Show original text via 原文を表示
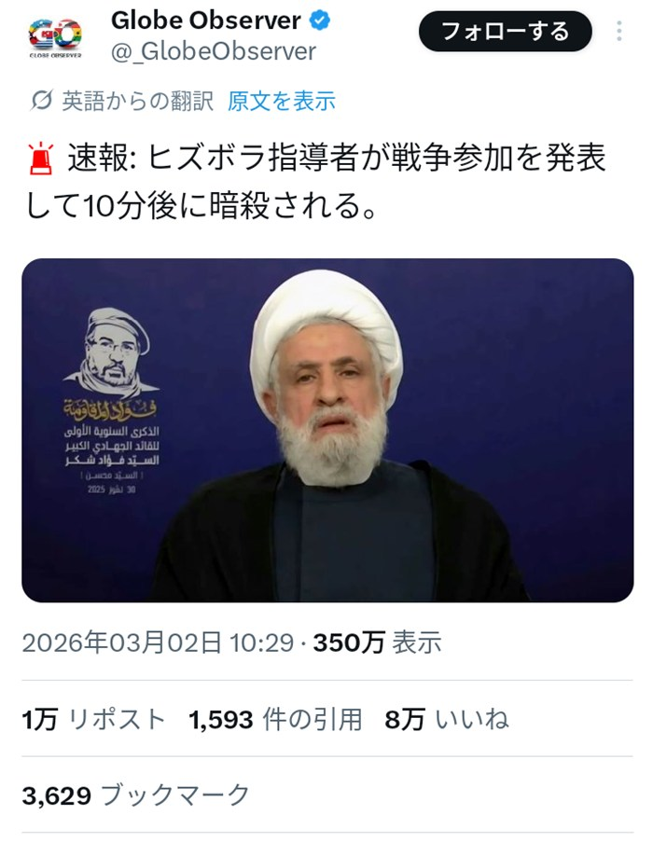Viewport: 653px width, 842px height. tap(282, 101)
